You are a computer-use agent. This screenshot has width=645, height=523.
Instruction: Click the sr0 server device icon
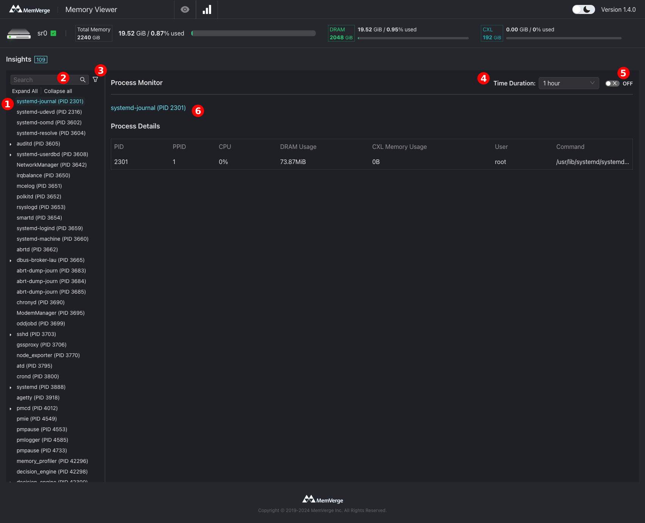(x=19, y=34)
